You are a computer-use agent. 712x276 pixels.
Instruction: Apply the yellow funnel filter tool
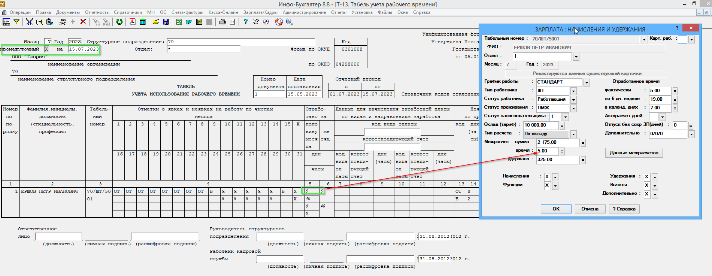pos(16,22)
